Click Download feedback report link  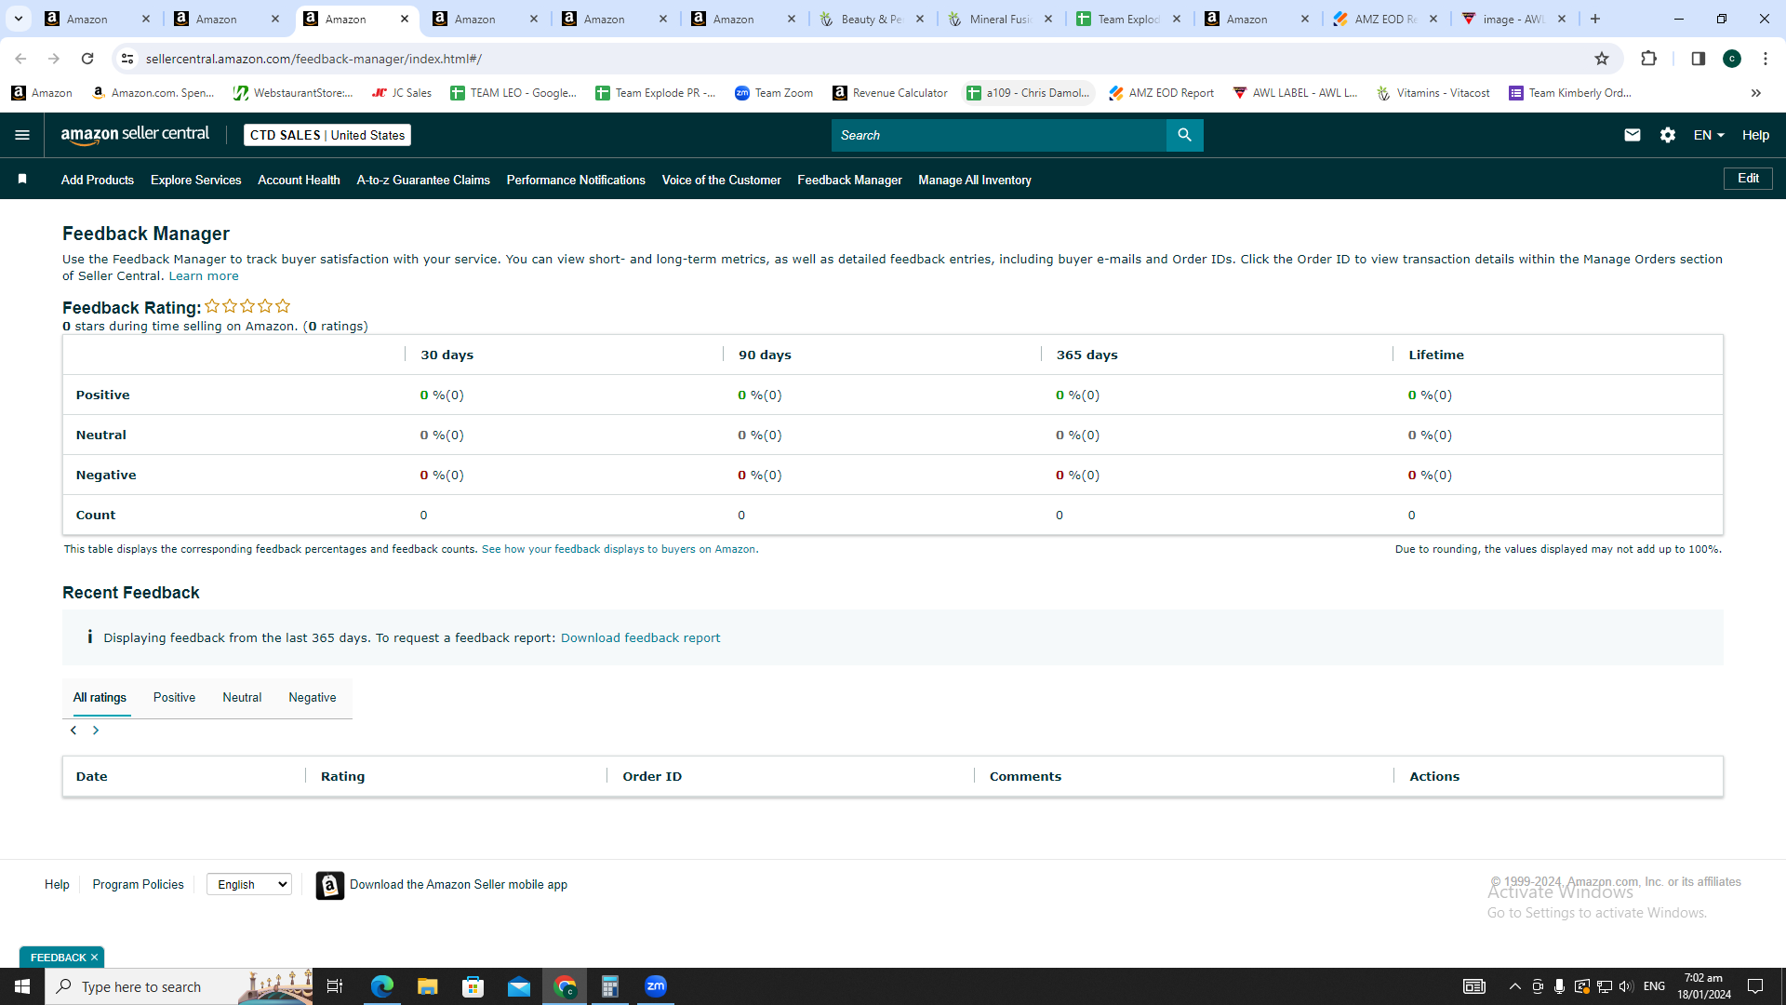click(x=640, y=638)
